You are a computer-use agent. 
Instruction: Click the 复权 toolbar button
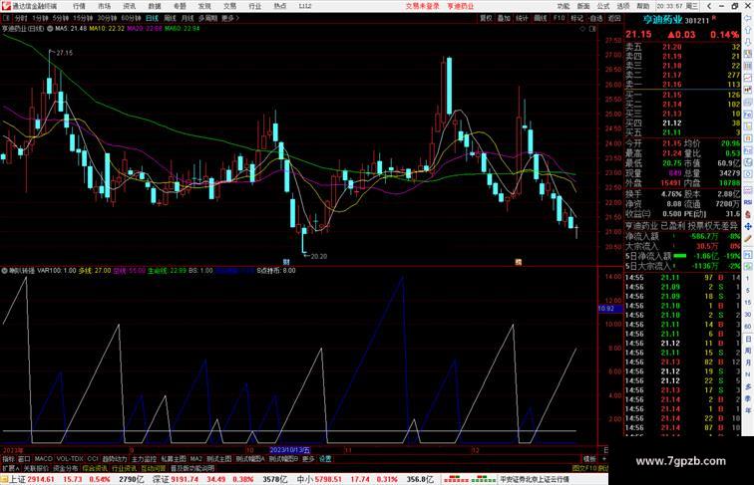[x=486, y=18]
